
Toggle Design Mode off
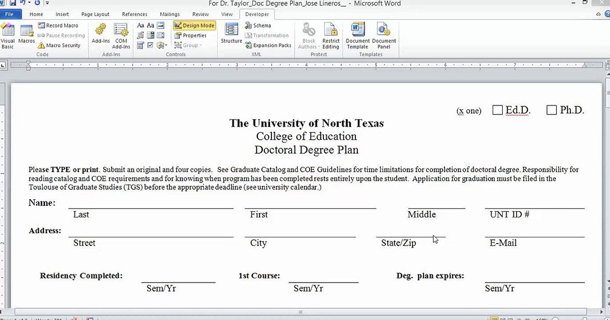click(x=194, y=25)
